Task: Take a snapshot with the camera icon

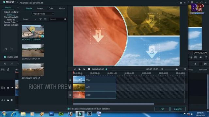Action: (195, 57)
